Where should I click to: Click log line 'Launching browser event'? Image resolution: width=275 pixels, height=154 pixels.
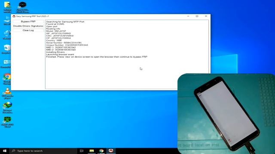coord(60,54)
